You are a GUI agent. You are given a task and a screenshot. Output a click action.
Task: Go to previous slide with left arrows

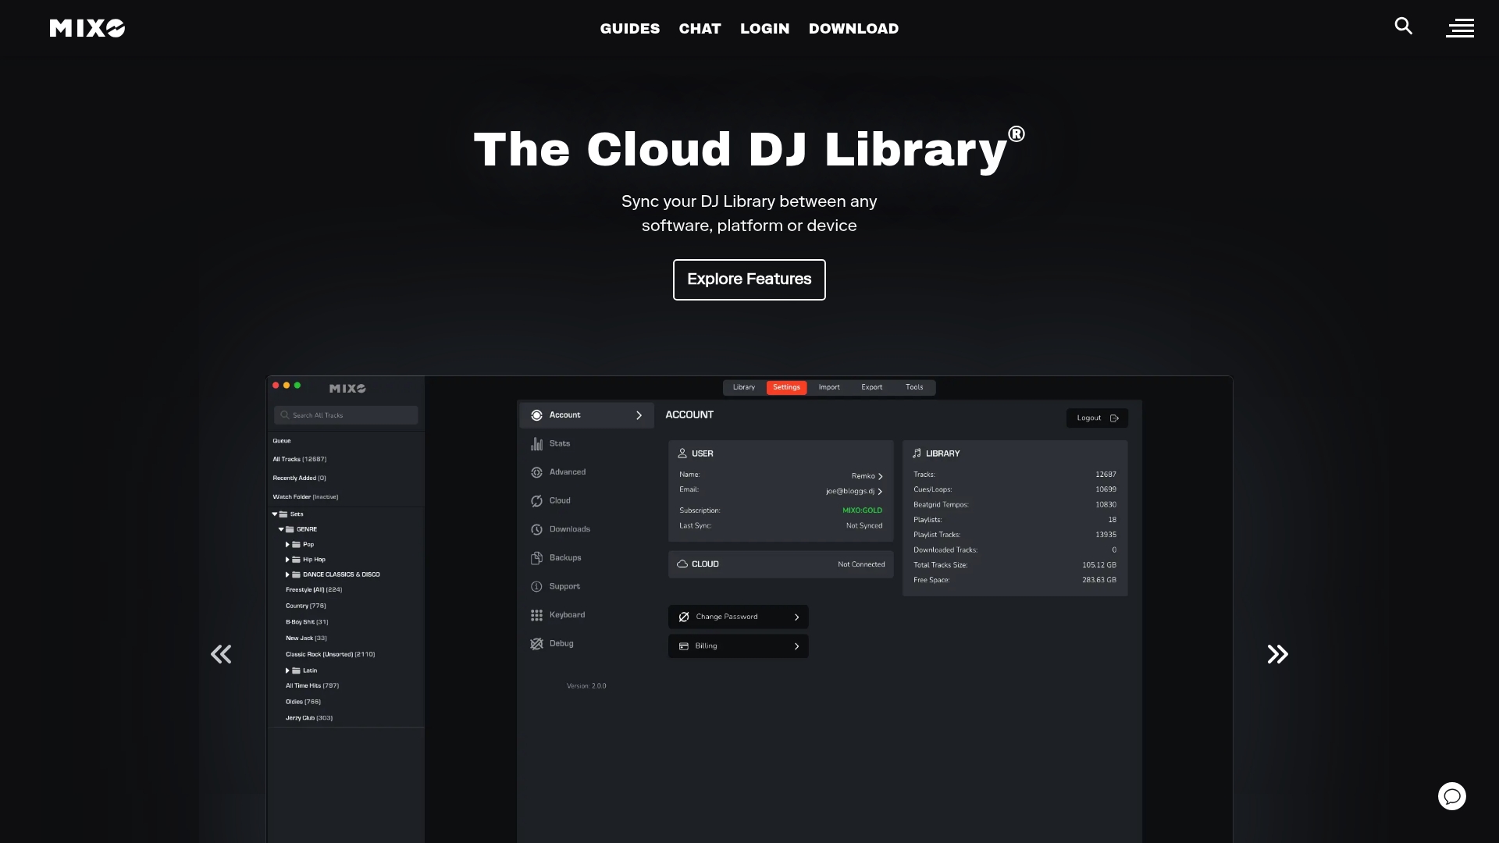pyautogui.click(x=221, y=654)
